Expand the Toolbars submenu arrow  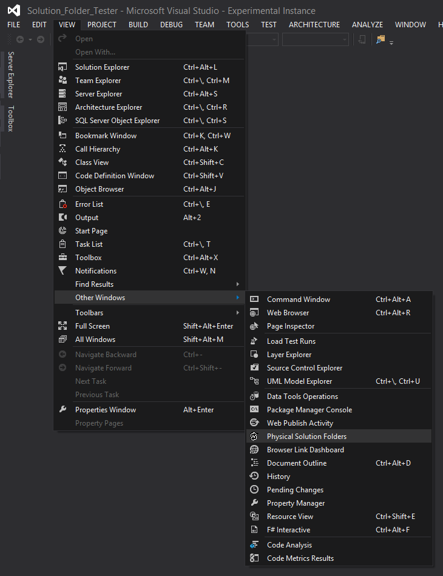[238, 313]
